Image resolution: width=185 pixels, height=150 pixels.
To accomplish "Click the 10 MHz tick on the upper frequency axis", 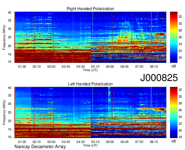I will [x=10, y=62].
